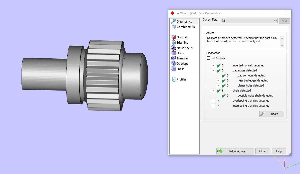
Task: Enable overlapping triangles detected checkbox
Action: (x=213, y=101)
